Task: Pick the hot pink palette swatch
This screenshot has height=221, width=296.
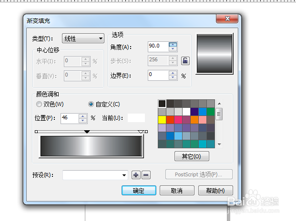Action: tap(178, 120)
